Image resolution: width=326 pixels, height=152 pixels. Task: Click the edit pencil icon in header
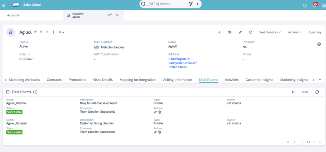pos(240,32)
